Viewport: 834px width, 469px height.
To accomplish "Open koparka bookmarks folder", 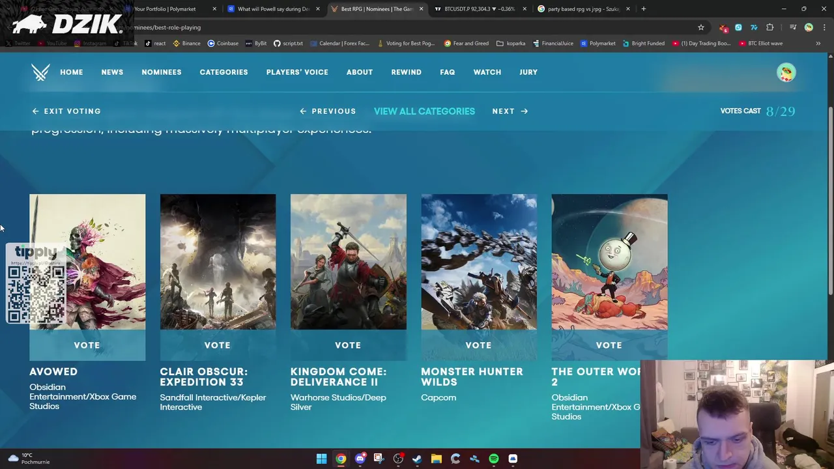I will point(511,44).
